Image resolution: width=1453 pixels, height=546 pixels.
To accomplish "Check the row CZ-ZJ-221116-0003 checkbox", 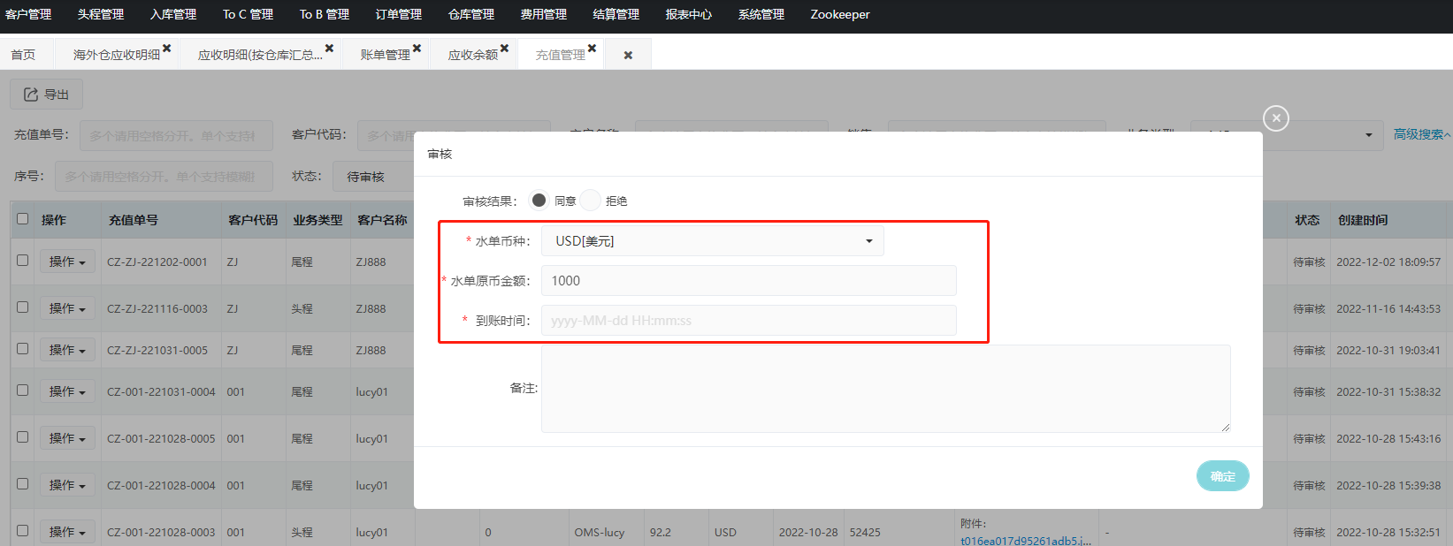I will point(23,307).
